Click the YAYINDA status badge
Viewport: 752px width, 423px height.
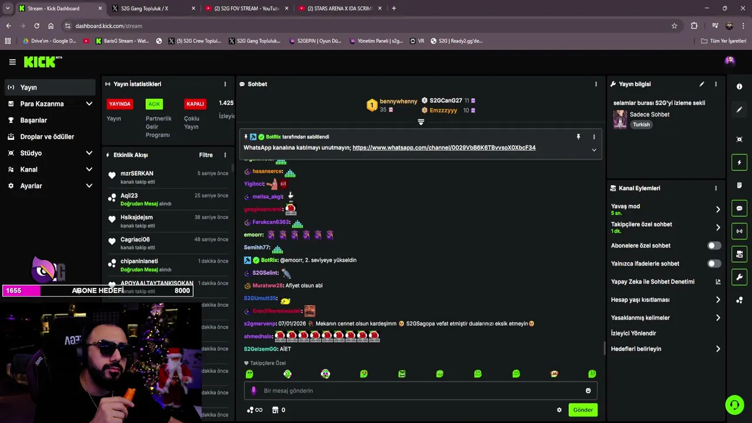pos(120,104)
